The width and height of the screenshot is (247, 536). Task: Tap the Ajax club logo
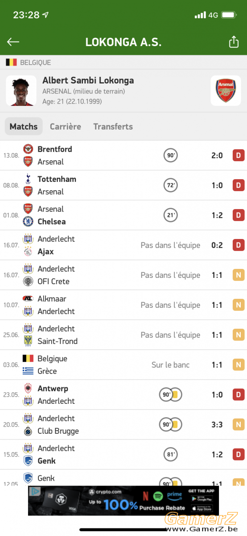[x=28, y=251]
